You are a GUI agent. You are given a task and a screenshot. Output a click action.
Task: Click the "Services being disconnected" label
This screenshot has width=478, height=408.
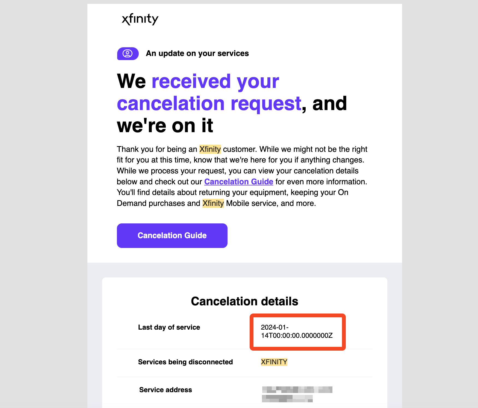coord(185,362)
